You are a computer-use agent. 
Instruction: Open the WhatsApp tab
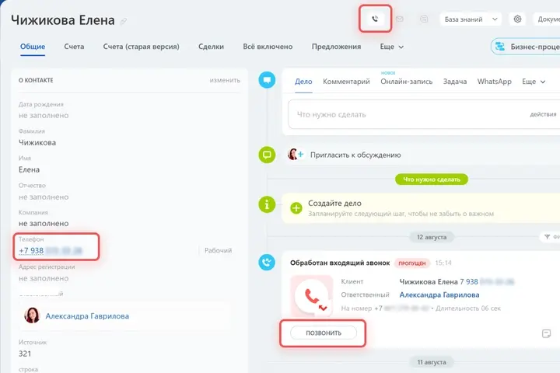tap(495, 82)
